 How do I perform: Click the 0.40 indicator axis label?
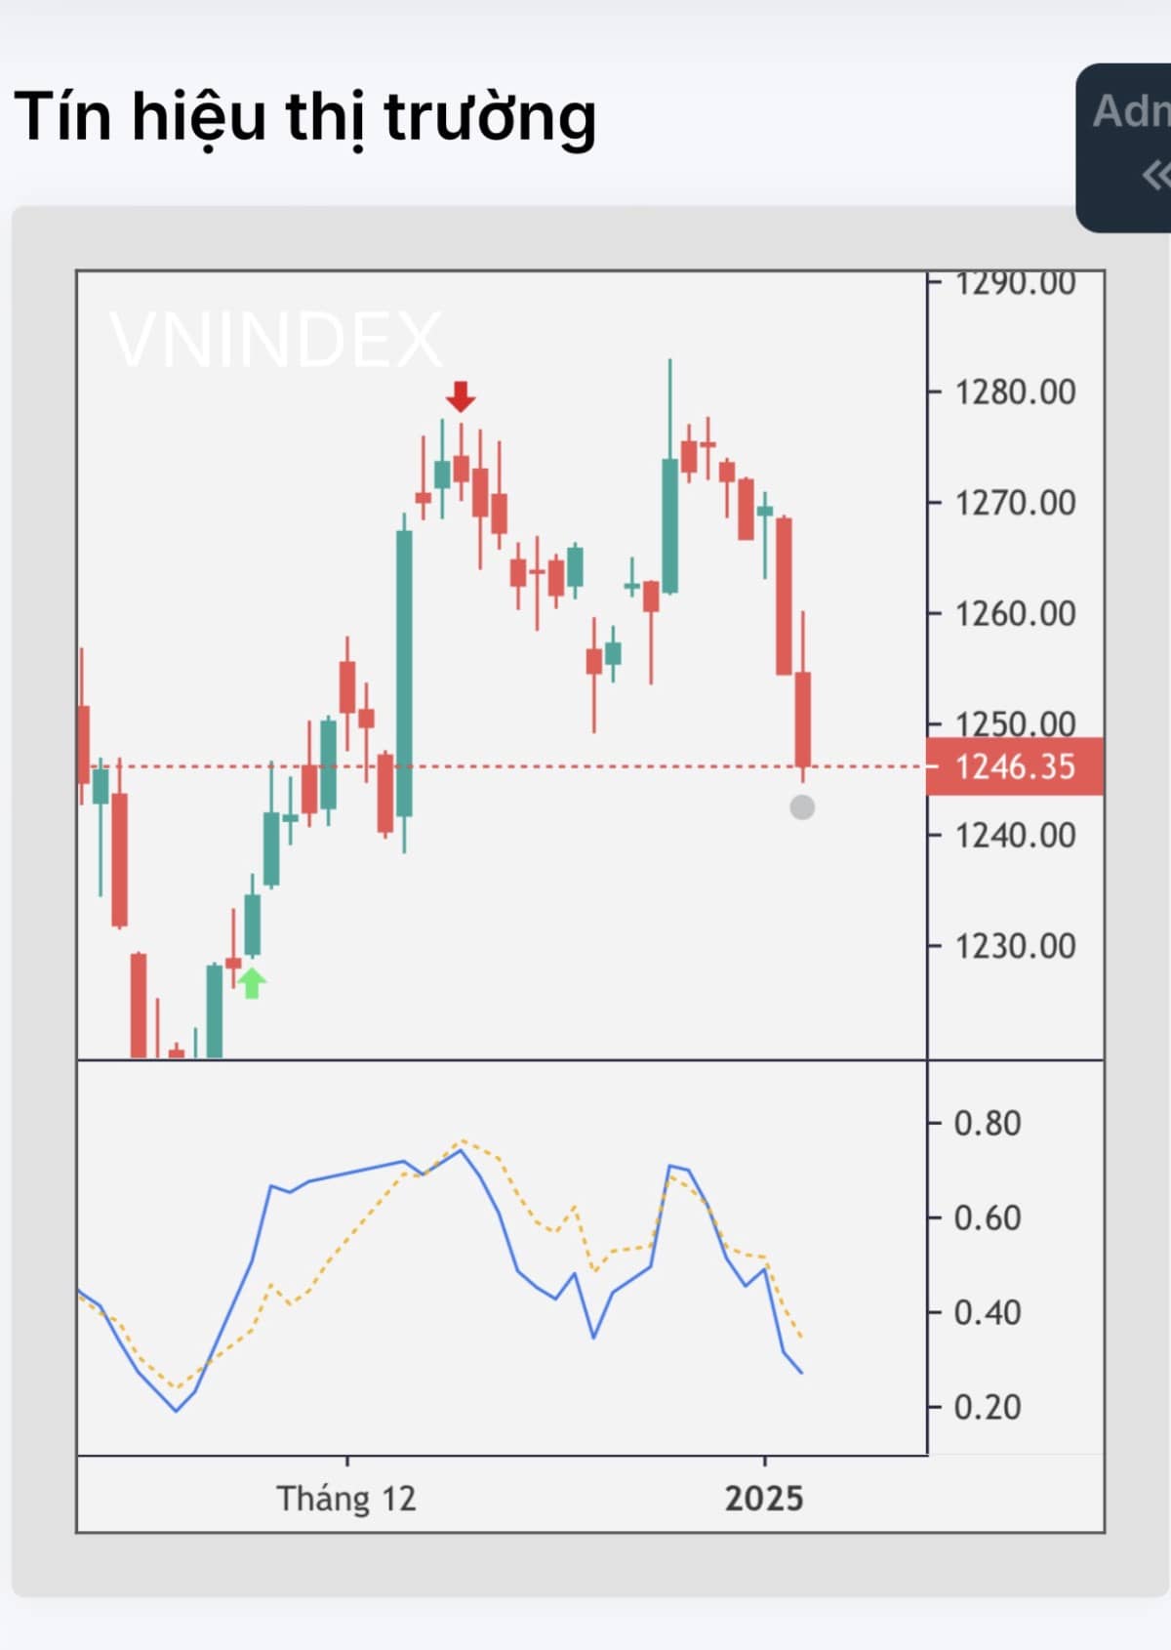(988, 1313)
